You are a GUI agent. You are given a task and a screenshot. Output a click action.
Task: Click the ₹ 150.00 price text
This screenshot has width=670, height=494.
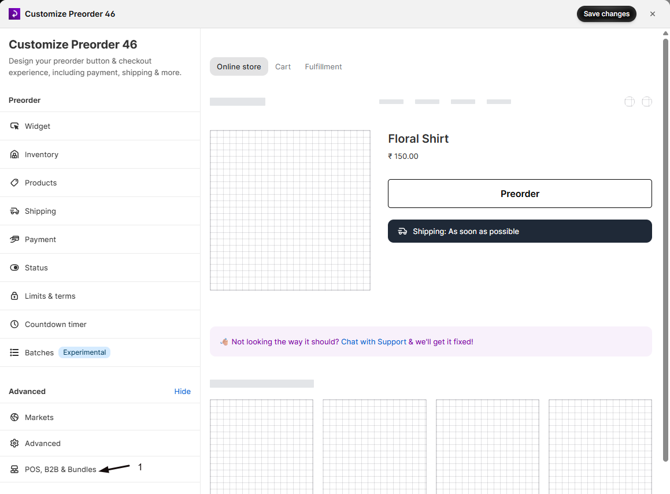(403, 156)
